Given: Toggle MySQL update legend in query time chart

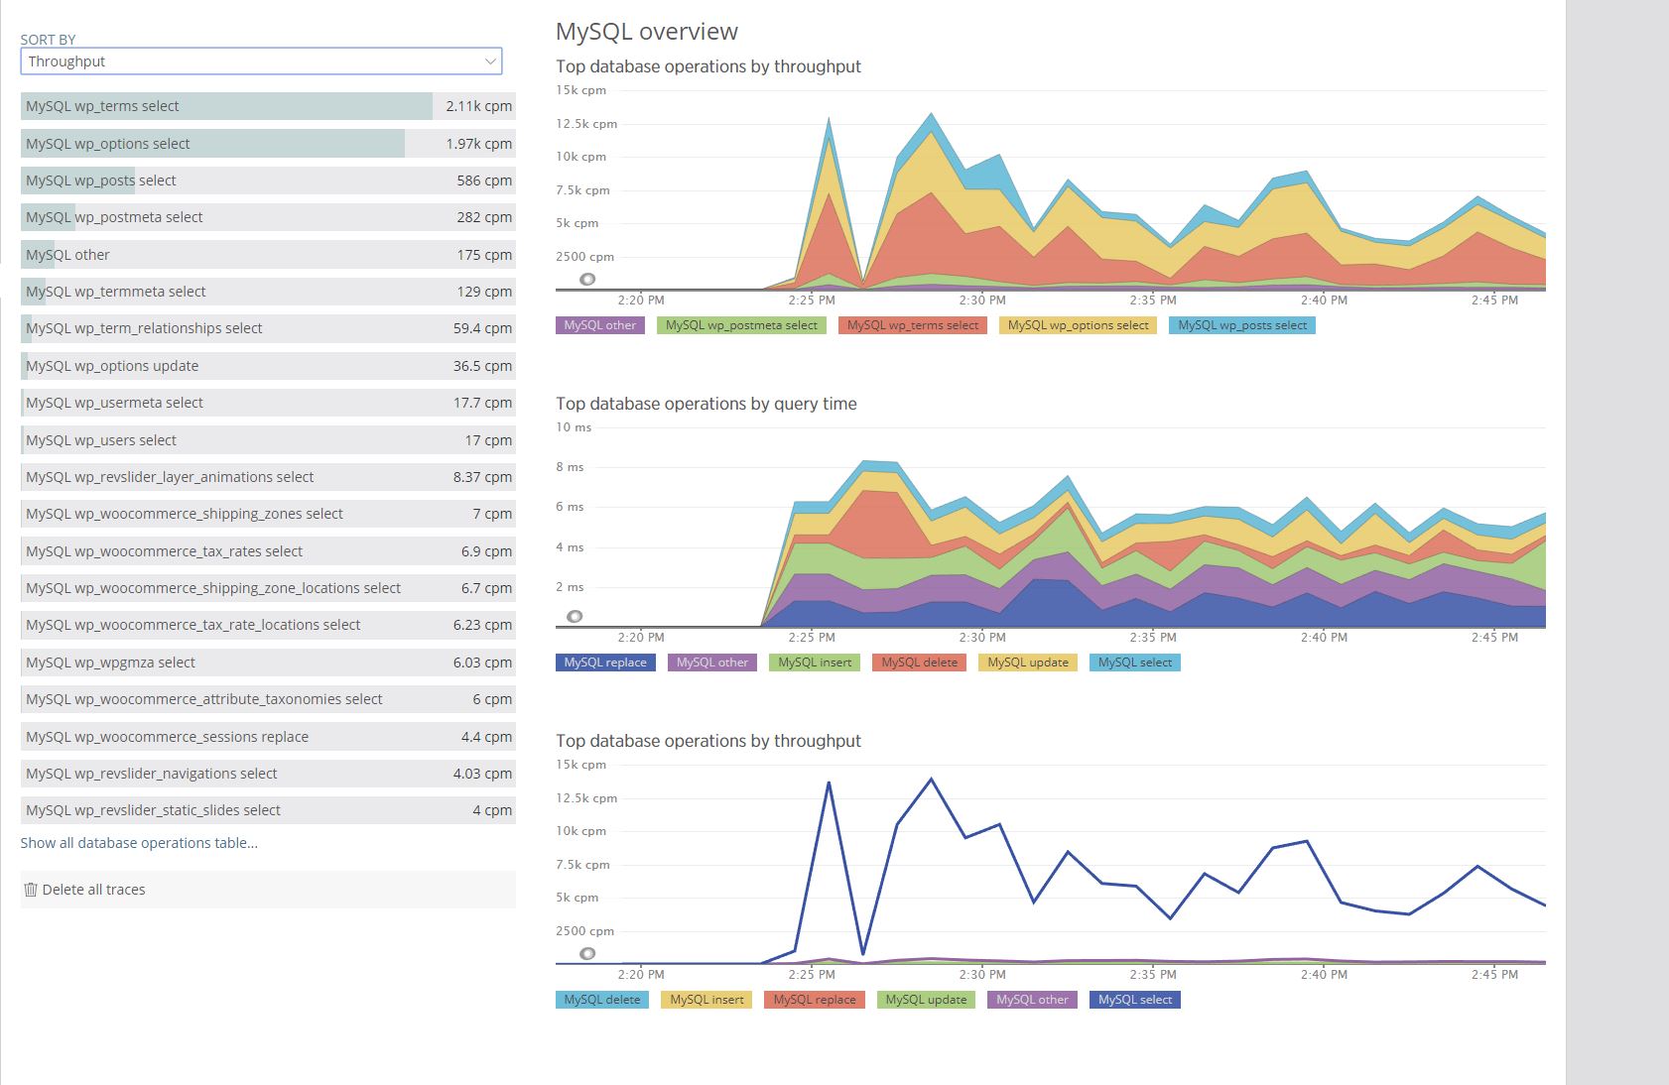Looking at the screenshot, I should [1028, 663].
